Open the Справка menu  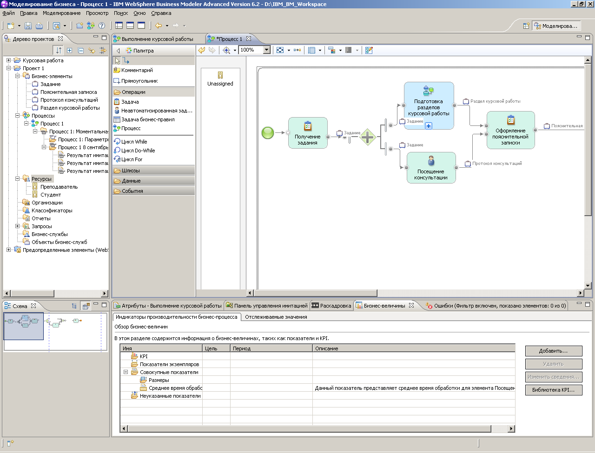pos(161,13)
